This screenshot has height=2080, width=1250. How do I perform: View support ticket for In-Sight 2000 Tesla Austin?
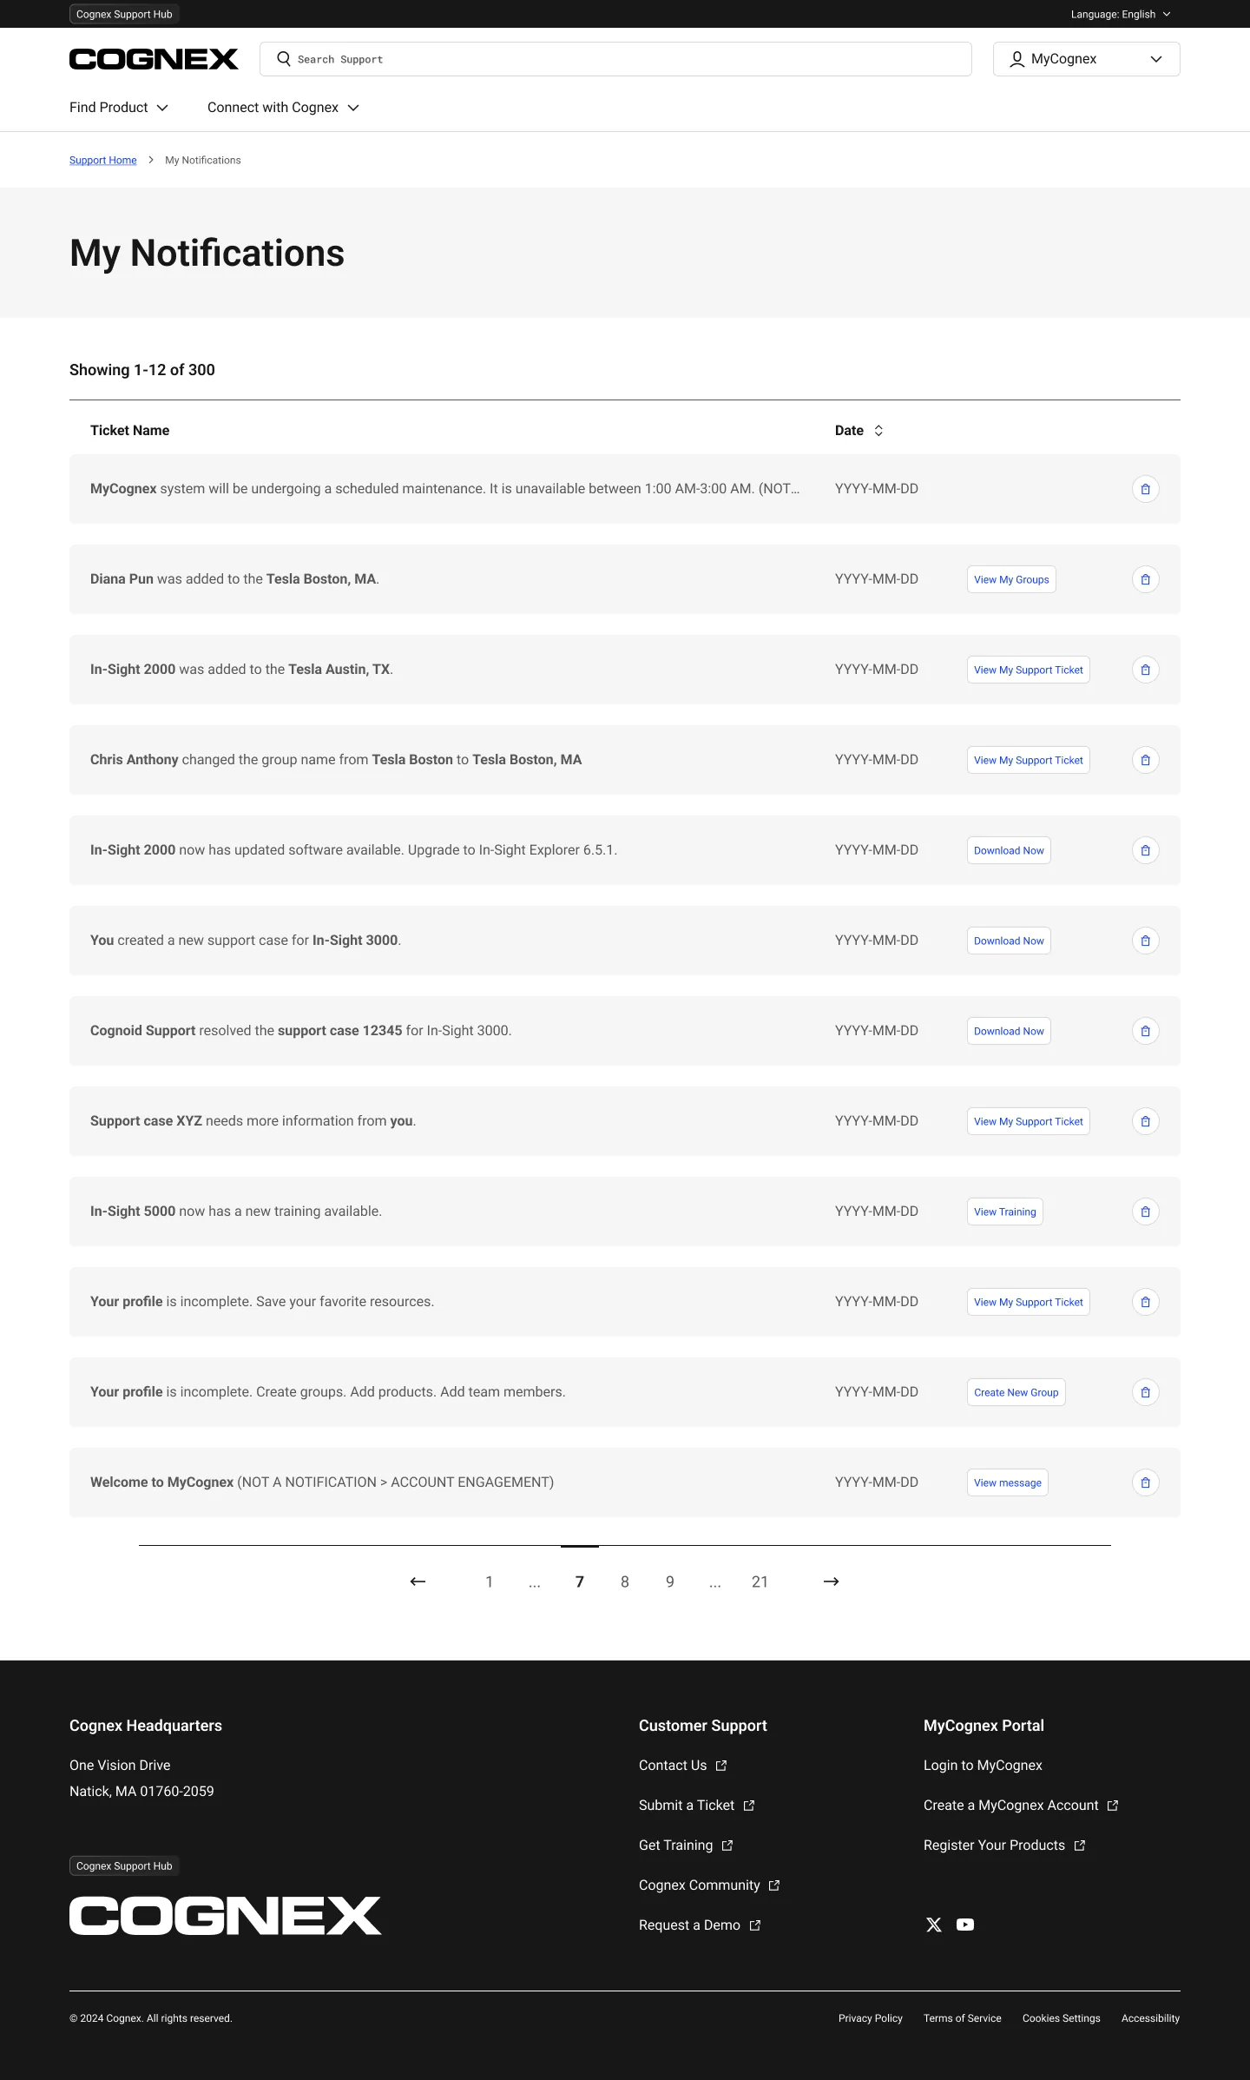click(1029, 670)
